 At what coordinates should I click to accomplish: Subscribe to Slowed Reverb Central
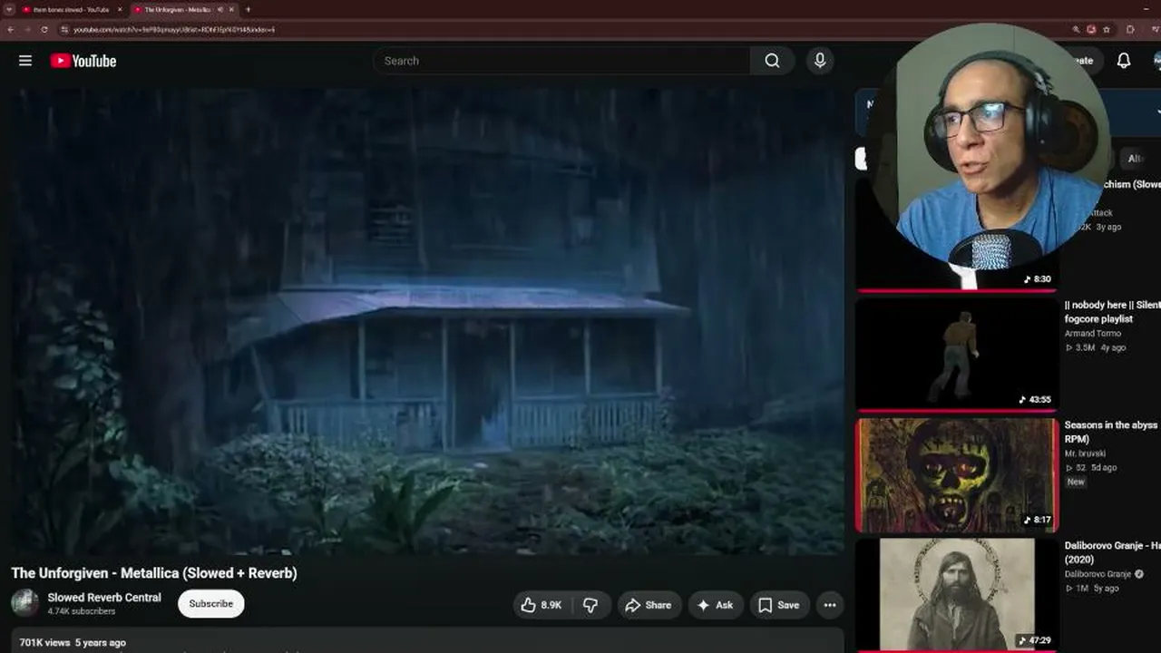(x=211, y=604)
